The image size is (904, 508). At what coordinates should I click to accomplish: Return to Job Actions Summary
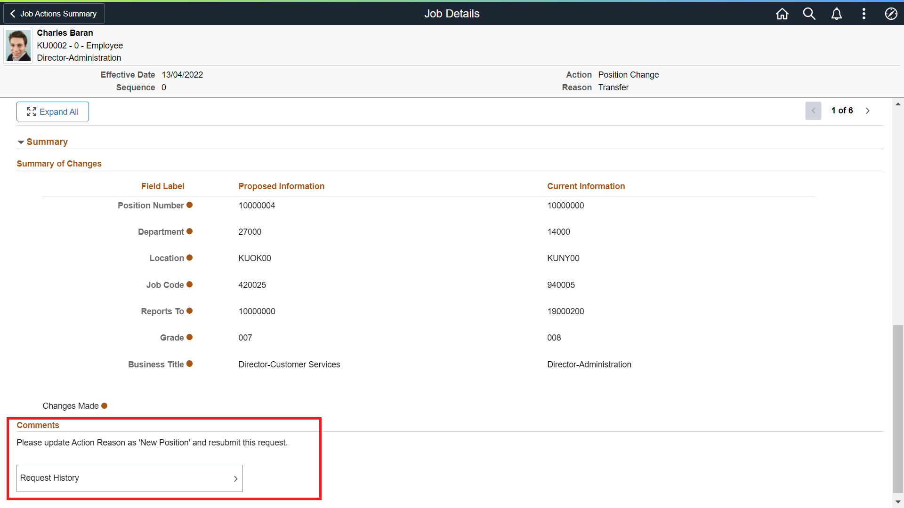[x=53, y=13]
